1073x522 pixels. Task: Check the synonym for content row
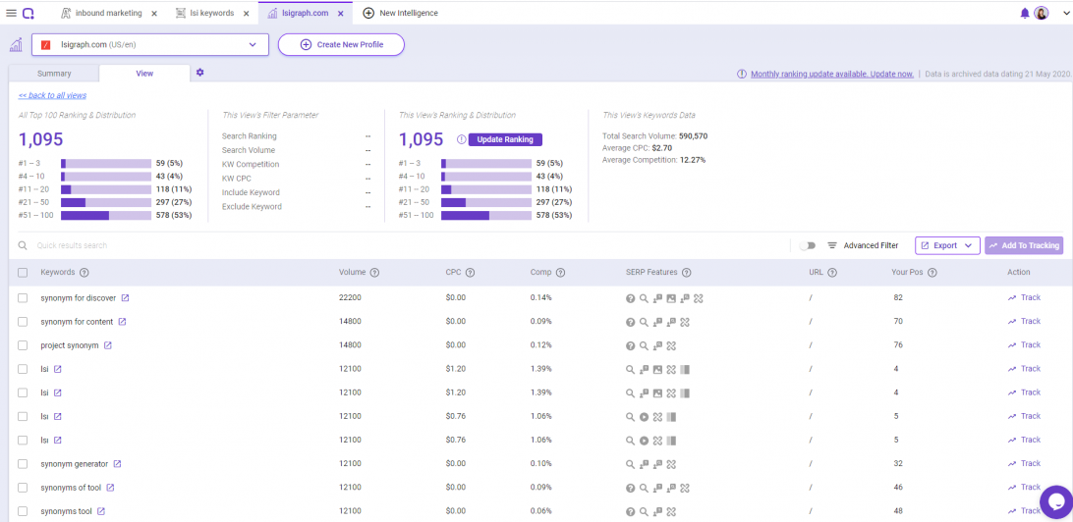pyautogui.click(x=24, y=321)
